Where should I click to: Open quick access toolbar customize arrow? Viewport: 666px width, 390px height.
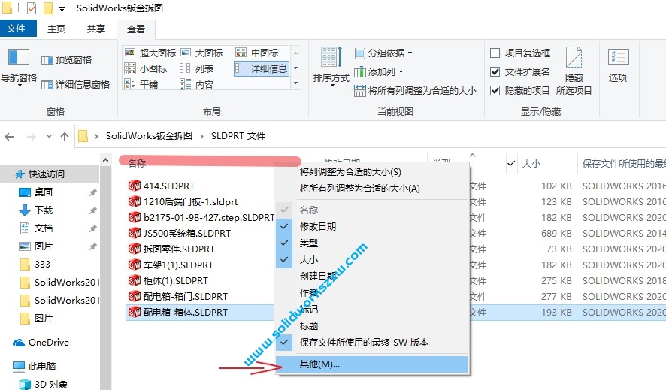[x=62, y=8]
